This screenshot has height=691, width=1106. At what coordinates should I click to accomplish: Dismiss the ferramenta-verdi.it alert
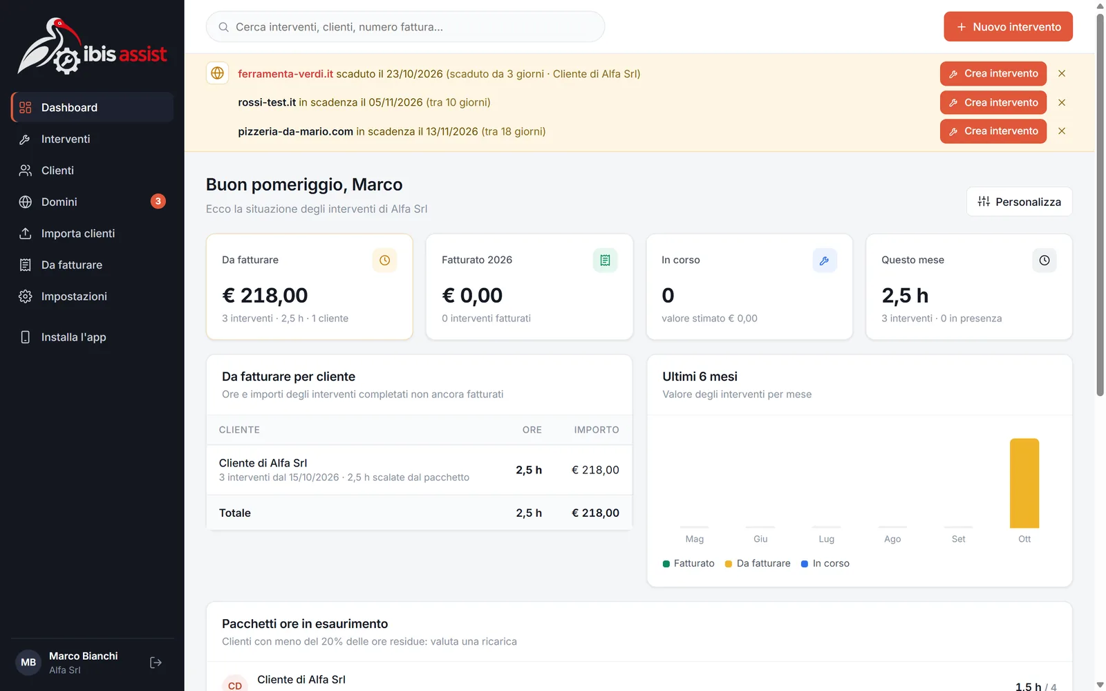point(1062,73)
